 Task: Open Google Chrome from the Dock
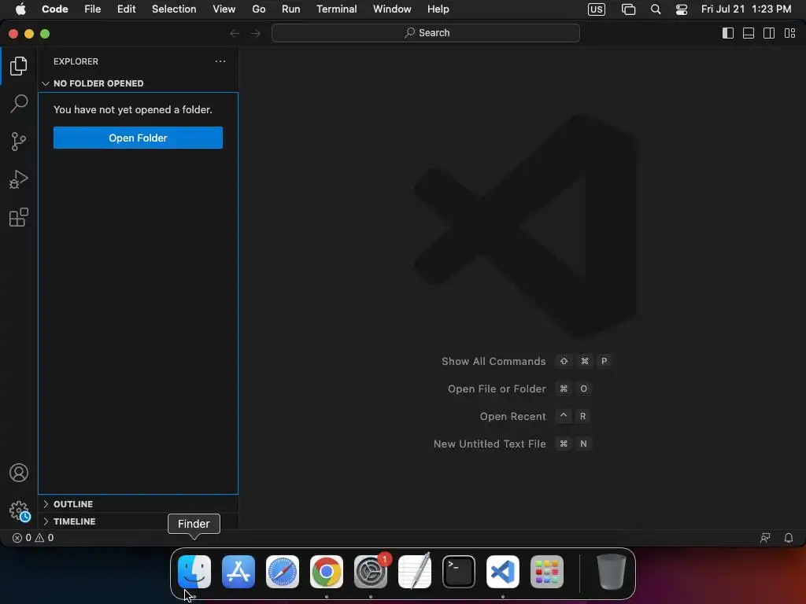(x=327, y=572)
